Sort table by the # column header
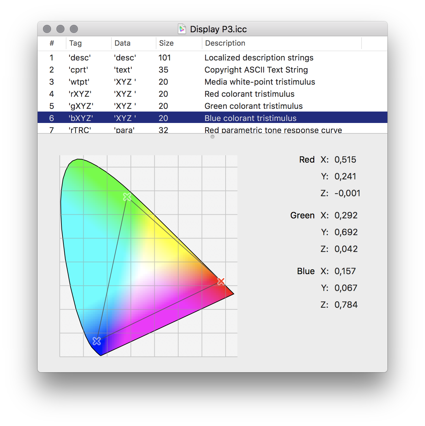Screen dimensions: 425x426 [x=52, y=43]
